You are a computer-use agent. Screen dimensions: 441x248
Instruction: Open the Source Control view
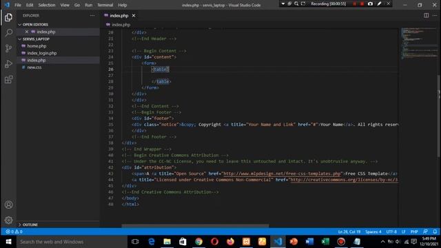click(x=8, y=48)
